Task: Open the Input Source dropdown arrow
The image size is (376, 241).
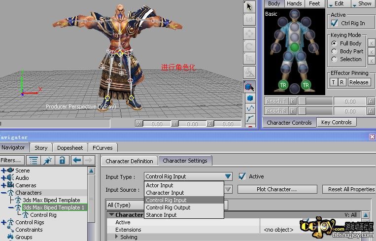Action: 228,189
